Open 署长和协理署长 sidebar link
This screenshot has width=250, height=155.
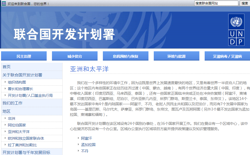(x=20, y=89)
